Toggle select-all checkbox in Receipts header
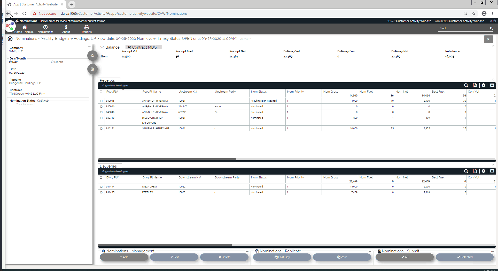The image size is (498, 271). (101, 92)
